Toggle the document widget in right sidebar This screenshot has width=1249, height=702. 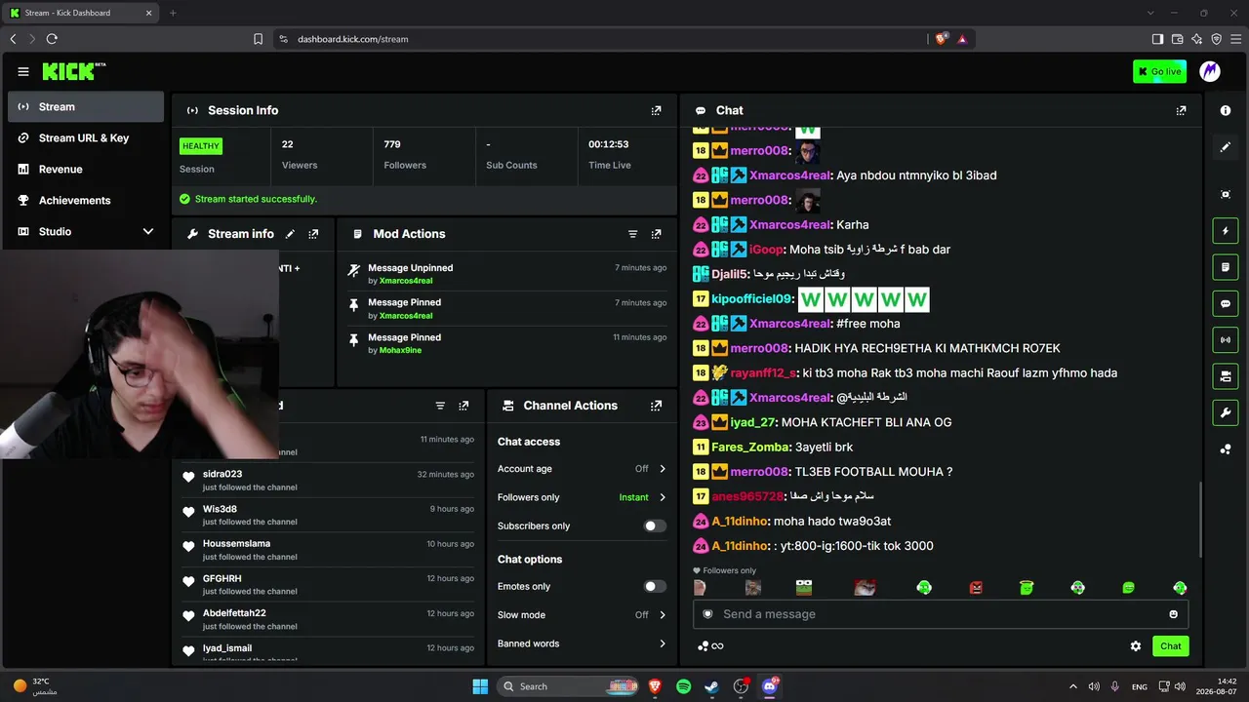click(x=1226, y=267)
